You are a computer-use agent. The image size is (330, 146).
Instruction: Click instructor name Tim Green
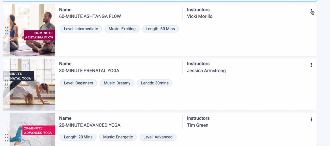(198, 125)
